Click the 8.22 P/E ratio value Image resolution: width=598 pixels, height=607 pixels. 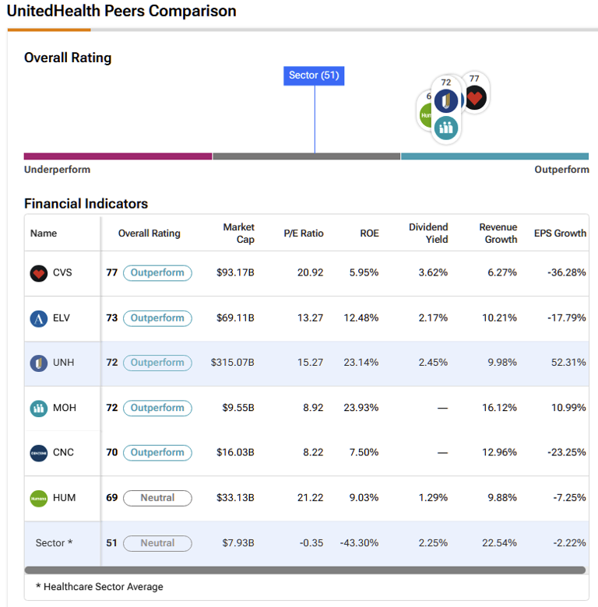pos(313,452)
